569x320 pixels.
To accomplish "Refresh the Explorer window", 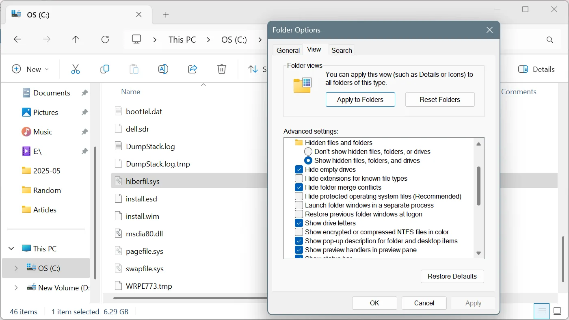I will click(105, 39).
